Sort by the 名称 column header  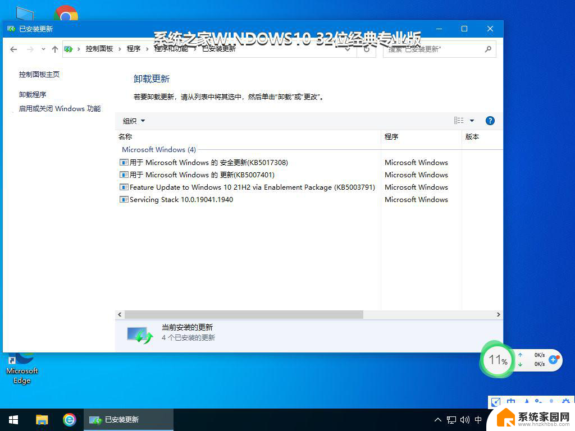[248, 137]
